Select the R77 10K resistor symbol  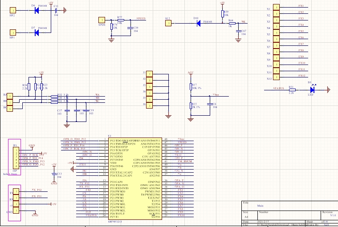click(x=121, y=20)
